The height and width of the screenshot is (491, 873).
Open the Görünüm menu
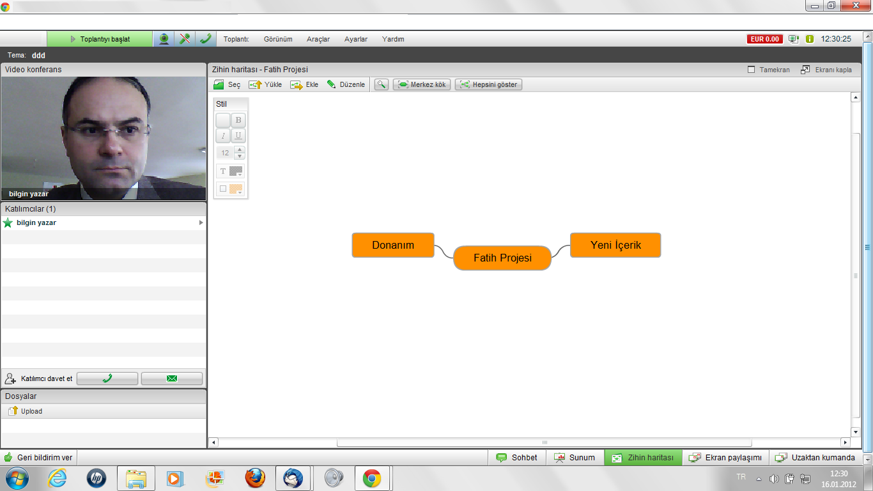point(278,39)
